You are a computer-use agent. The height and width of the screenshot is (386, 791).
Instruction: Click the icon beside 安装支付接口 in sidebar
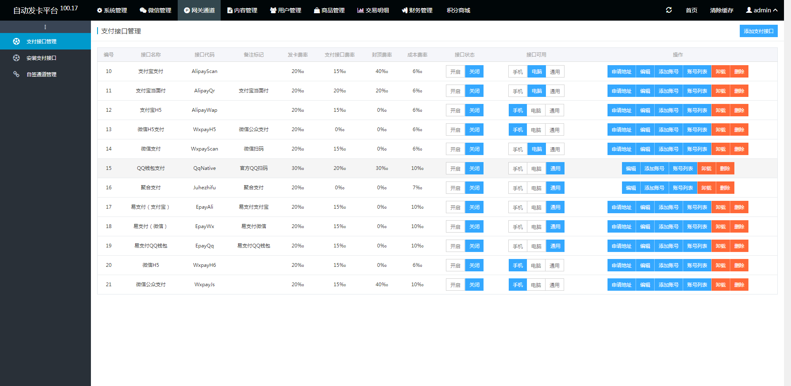pyautogui.click(x=16, y=58)
